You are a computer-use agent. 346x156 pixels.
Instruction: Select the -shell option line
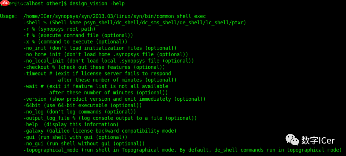(135, 22)
